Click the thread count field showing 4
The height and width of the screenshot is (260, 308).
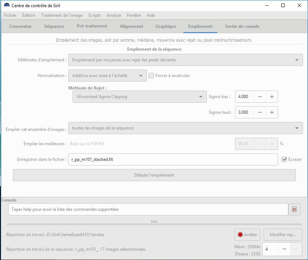270,249
